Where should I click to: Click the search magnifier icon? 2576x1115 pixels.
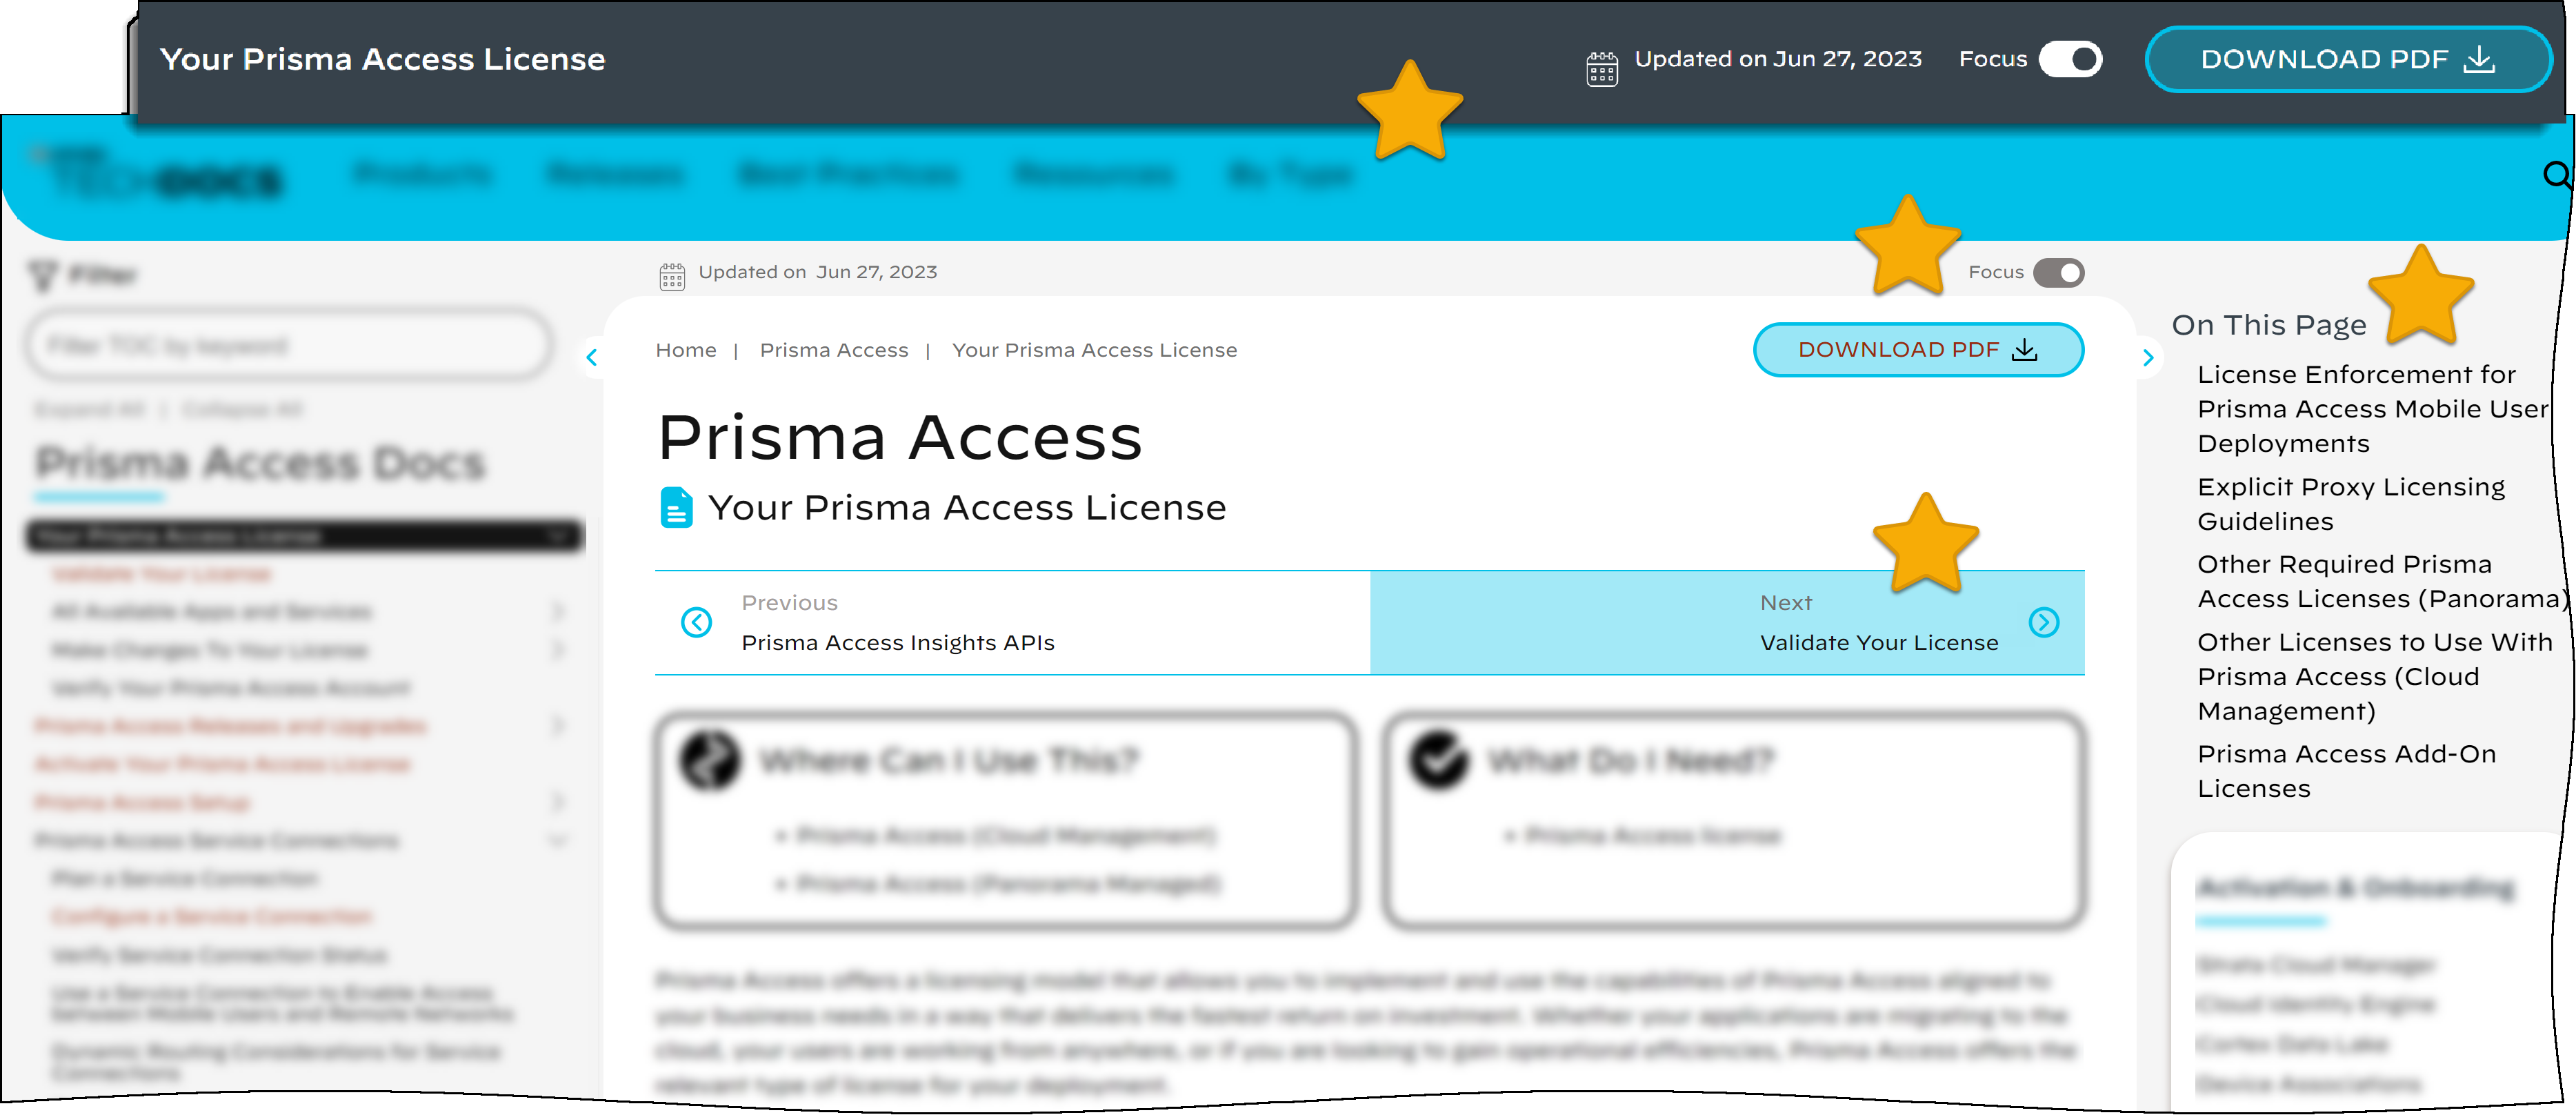point(2556,176)
